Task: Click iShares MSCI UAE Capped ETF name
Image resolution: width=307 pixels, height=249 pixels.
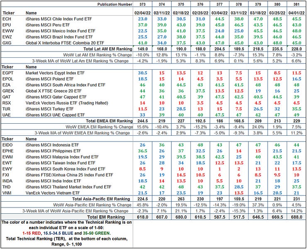Action: click(x=55, y=115)
